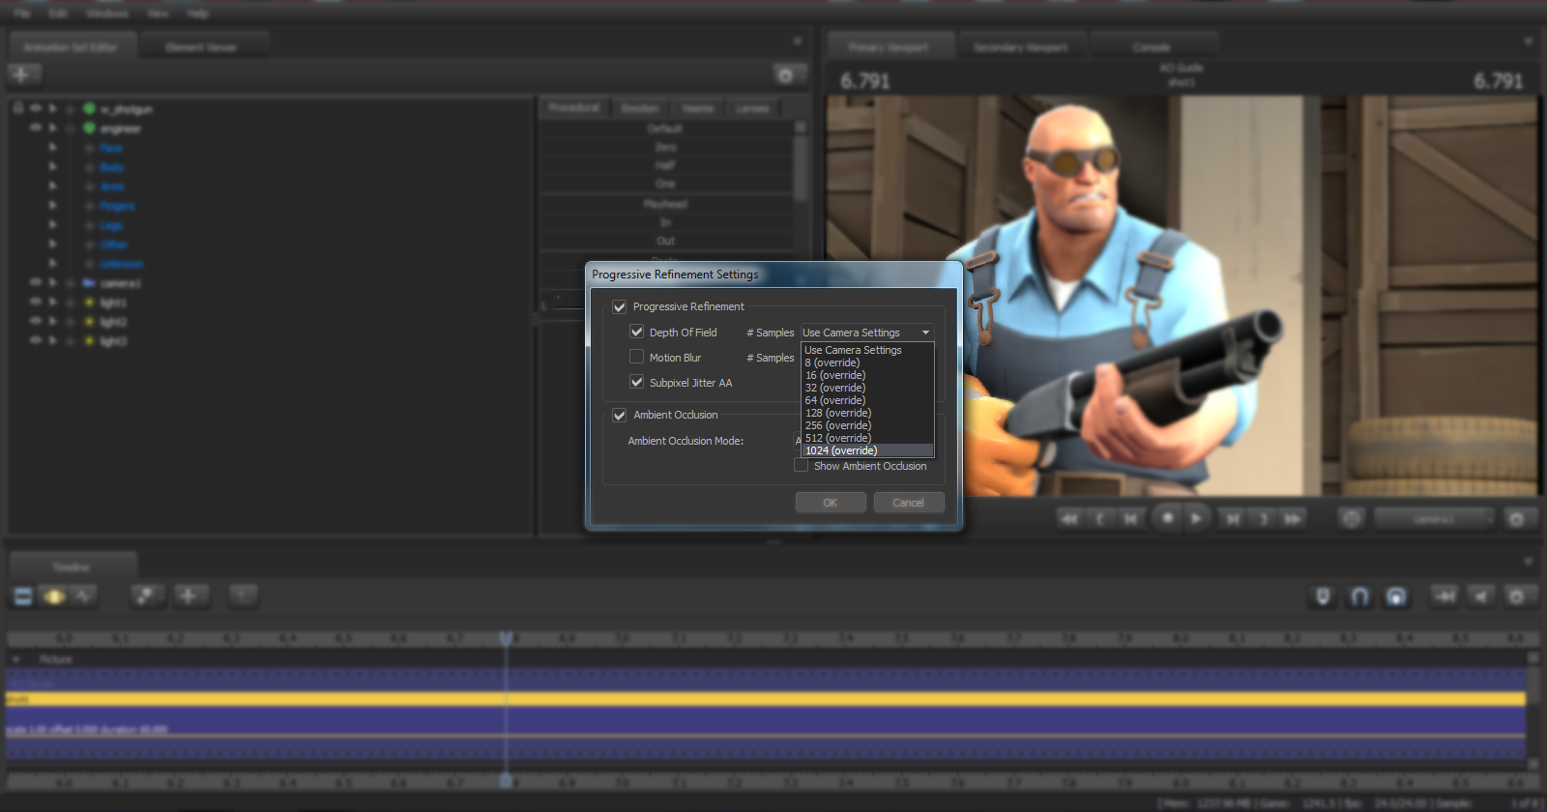The height and width of the screenshot is (812, 1547).
Task: Switch to the Graph Editor in the timeline
Action: pos(84,596)
